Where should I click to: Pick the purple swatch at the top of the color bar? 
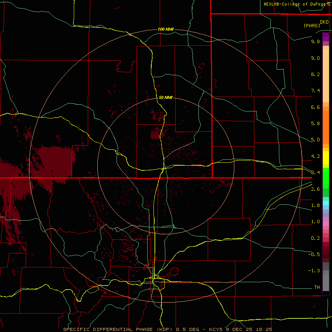[x=326, y=37]
